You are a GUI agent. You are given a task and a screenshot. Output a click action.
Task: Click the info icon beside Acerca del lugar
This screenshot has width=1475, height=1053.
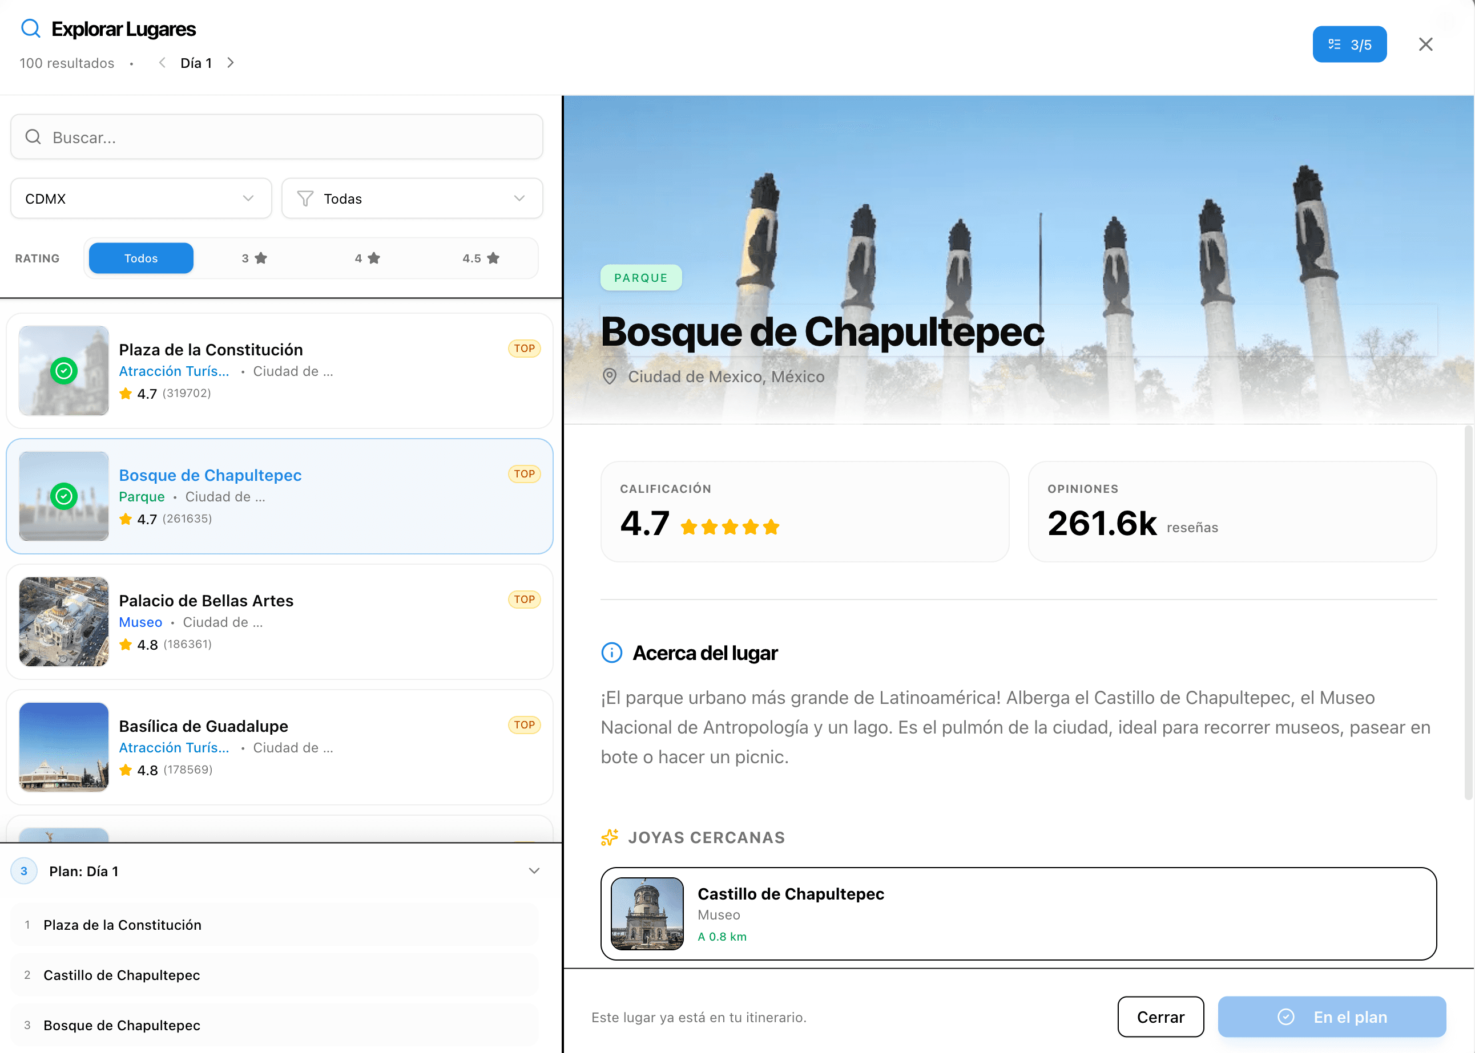611,653
